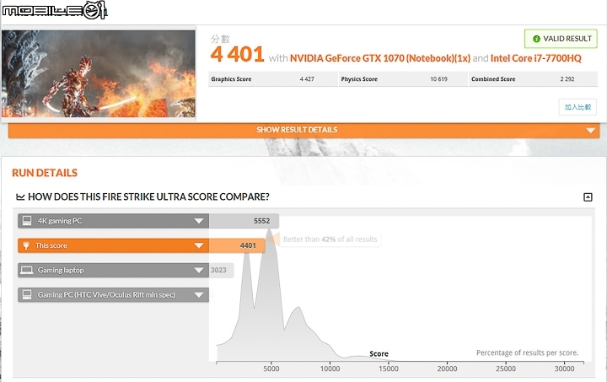Select the Physics Score value 10 619
The height and width of the screenshot is (382, 607).
438,79
